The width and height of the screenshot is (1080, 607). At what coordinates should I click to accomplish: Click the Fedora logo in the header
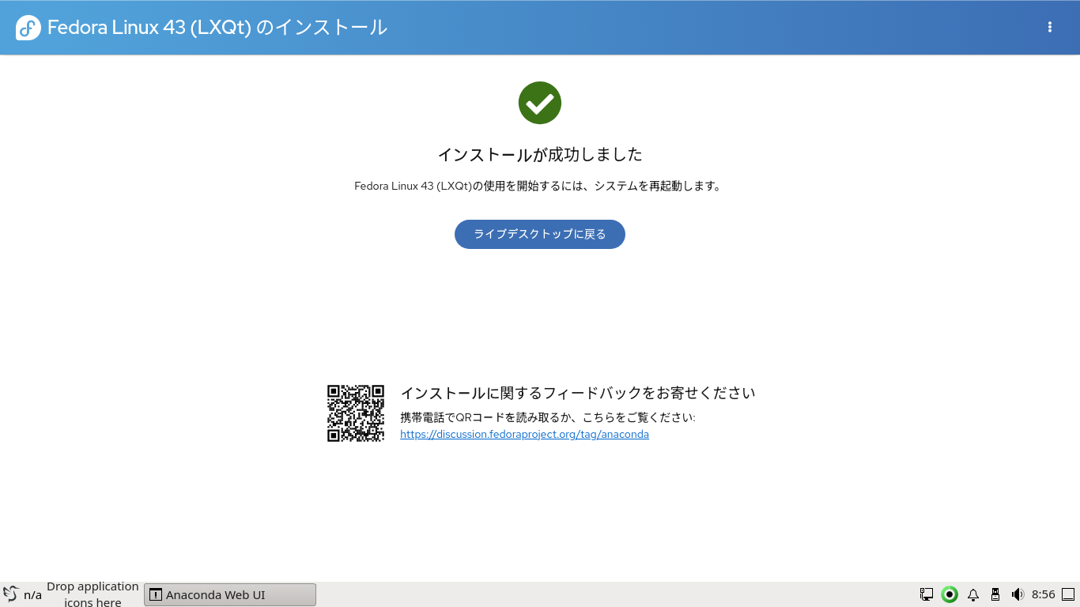click(x=28, y=28)
